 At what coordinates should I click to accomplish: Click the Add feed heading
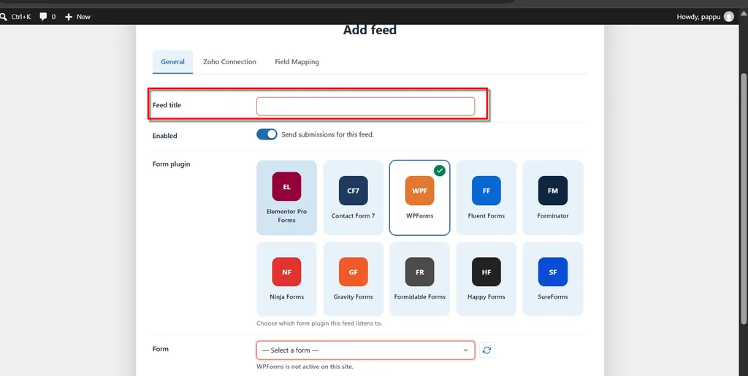370,30
